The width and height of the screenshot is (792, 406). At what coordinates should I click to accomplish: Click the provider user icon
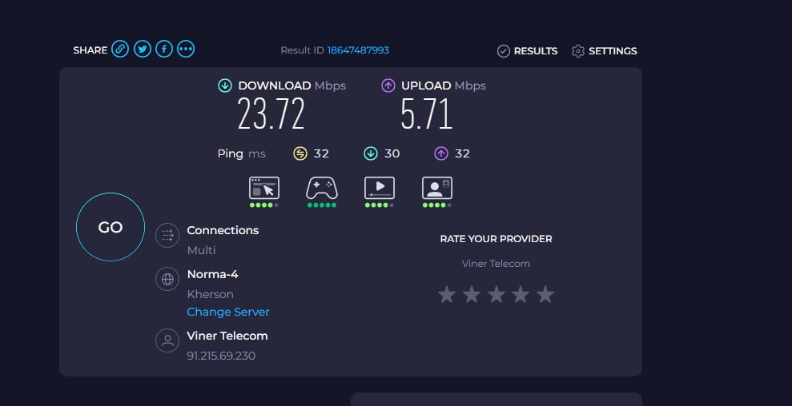[x=167, y=340]
